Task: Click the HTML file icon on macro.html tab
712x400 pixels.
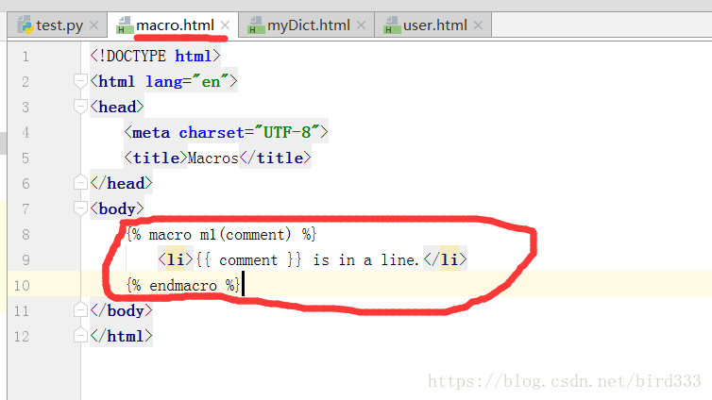Action: [124, 25]
